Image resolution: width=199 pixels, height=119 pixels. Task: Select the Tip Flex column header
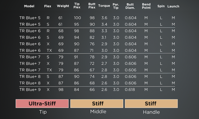click(x=77, y=6)
